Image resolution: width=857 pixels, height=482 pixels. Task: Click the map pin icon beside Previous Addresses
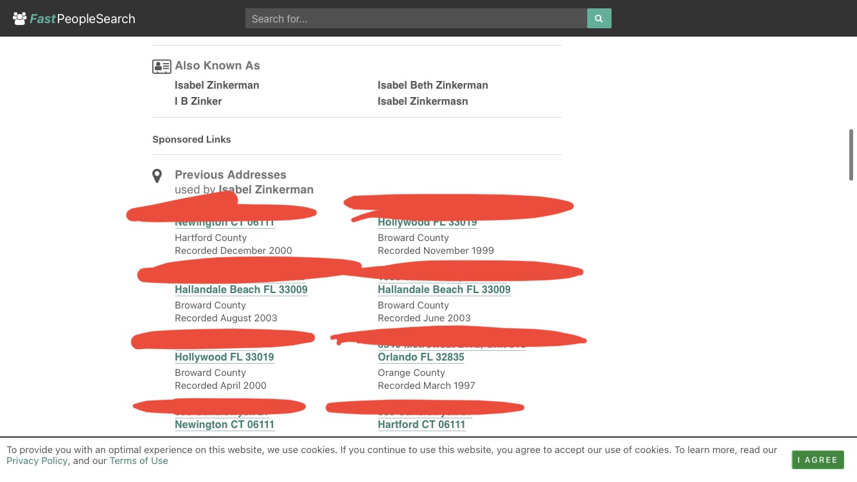point(157,176)
